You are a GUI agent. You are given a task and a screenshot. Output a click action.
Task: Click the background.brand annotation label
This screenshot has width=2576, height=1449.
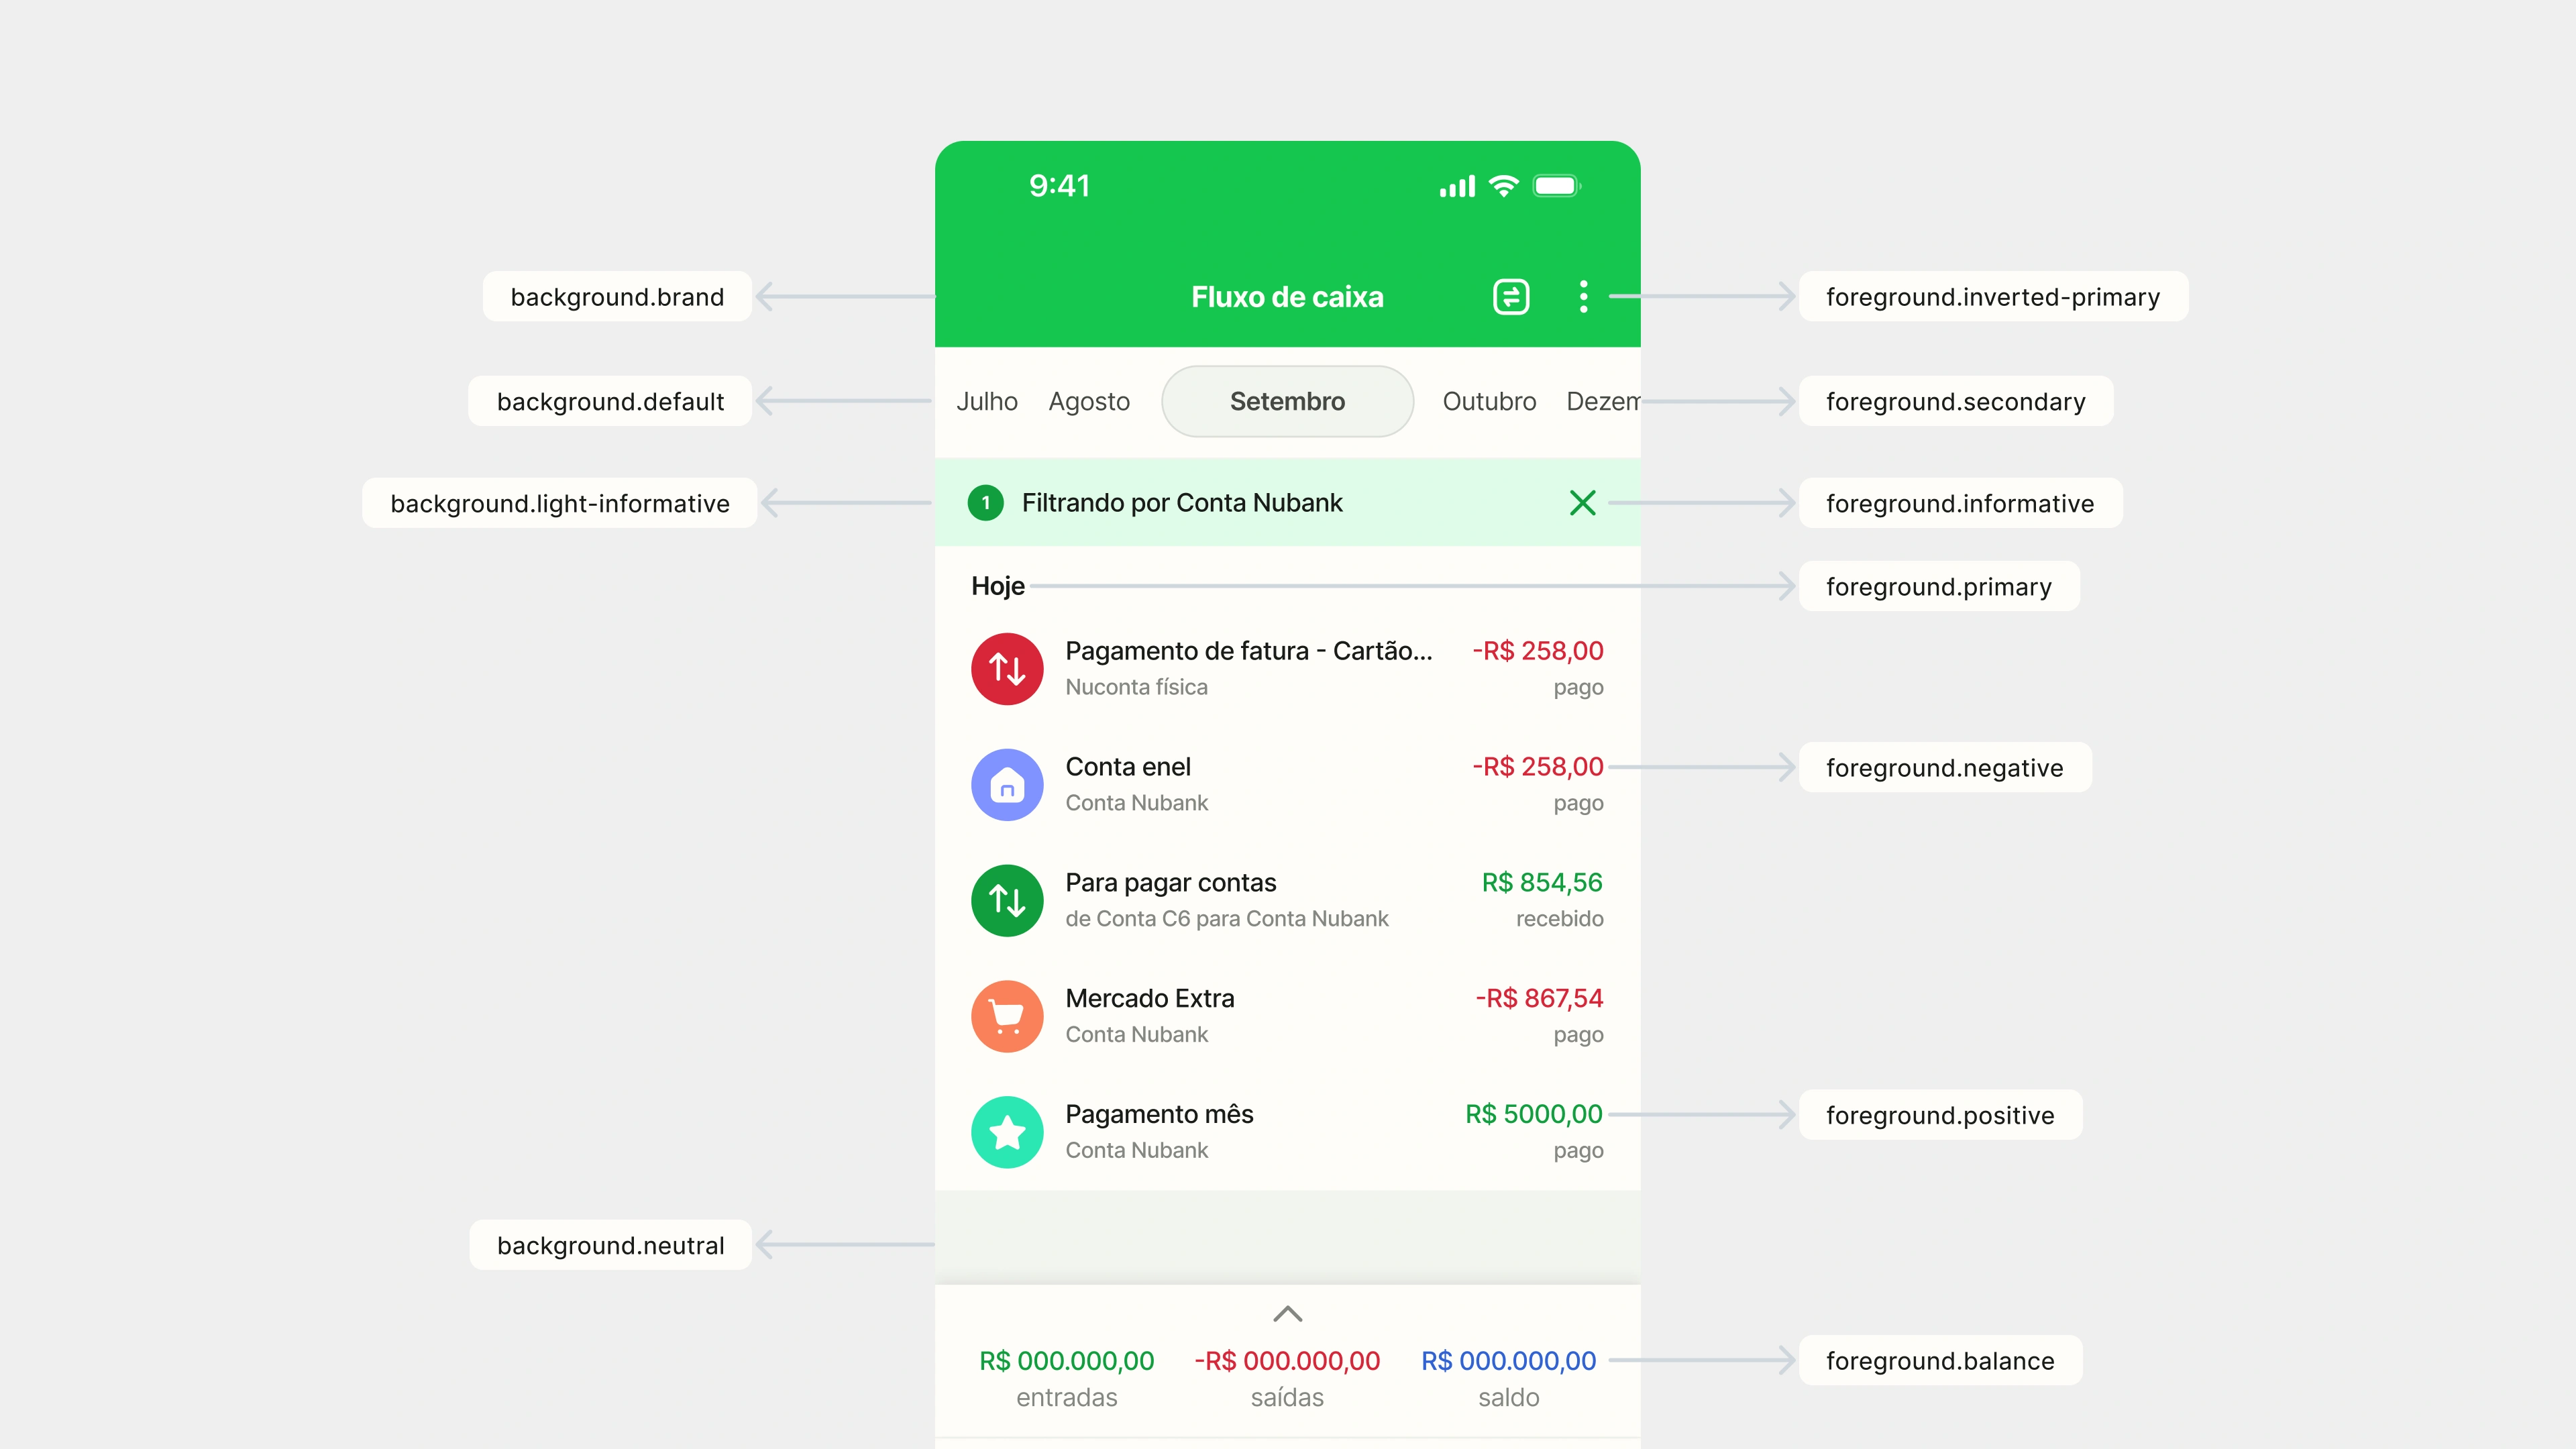617,297
